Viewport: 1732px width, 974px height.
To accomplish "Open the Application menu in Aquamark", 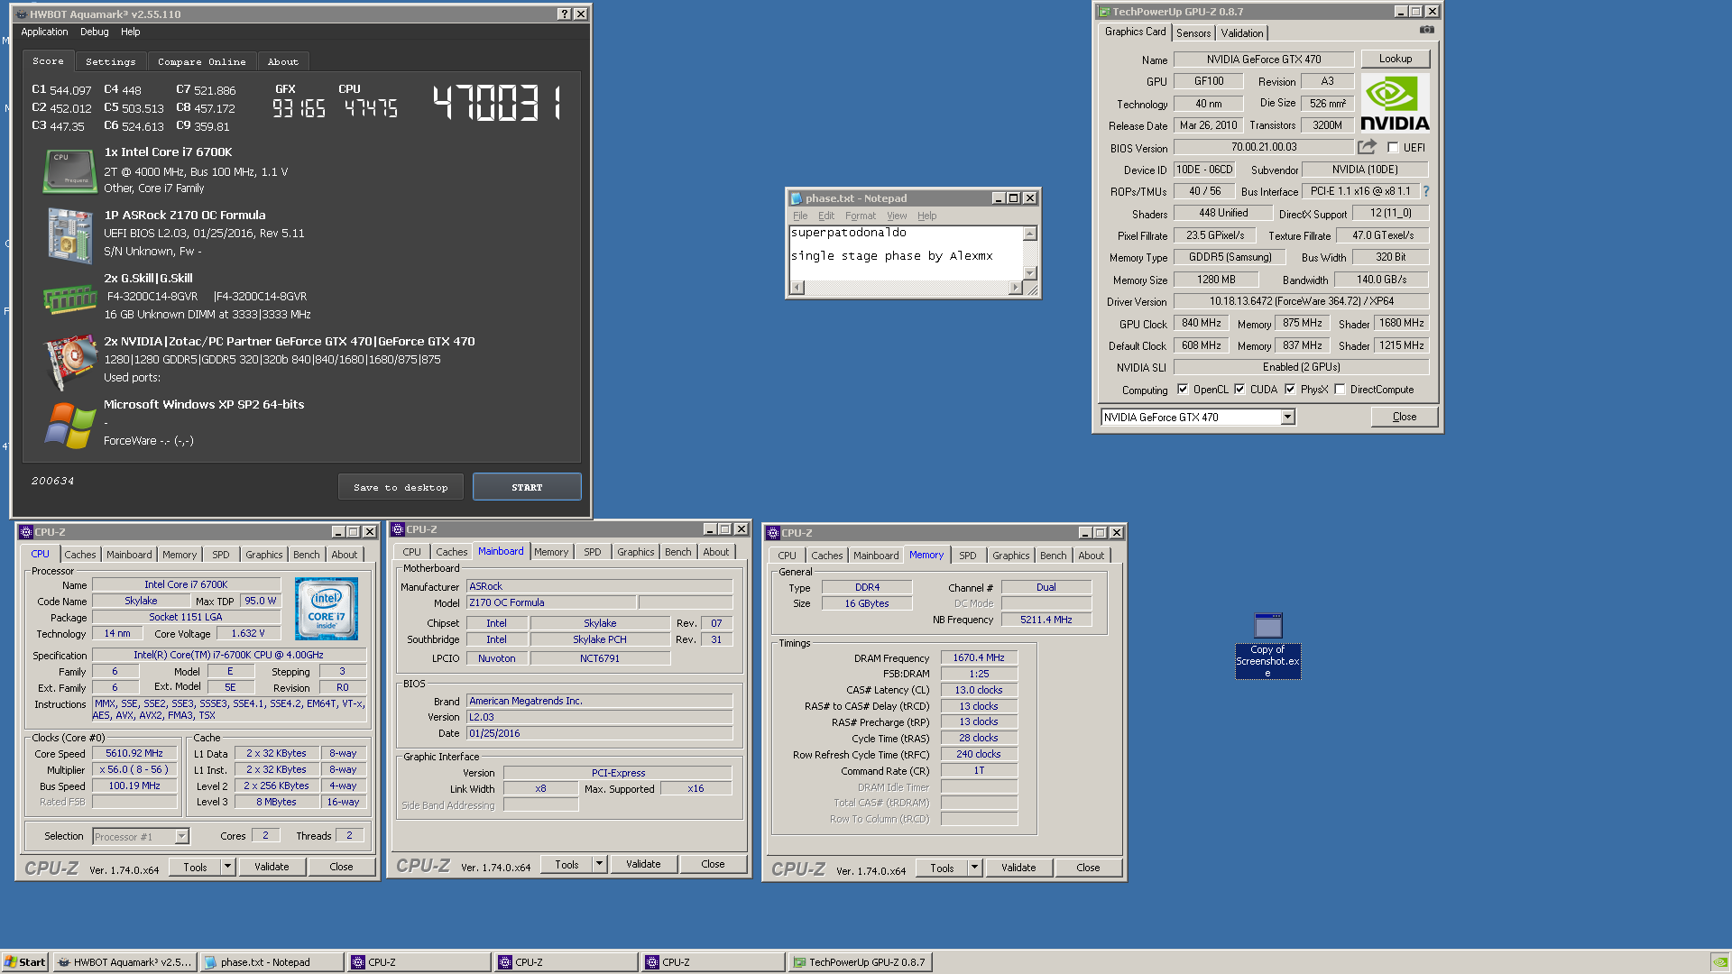I will (44, 32).
